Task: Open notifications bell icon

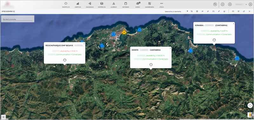Action: pyautogui.click(x=230, y=4)
